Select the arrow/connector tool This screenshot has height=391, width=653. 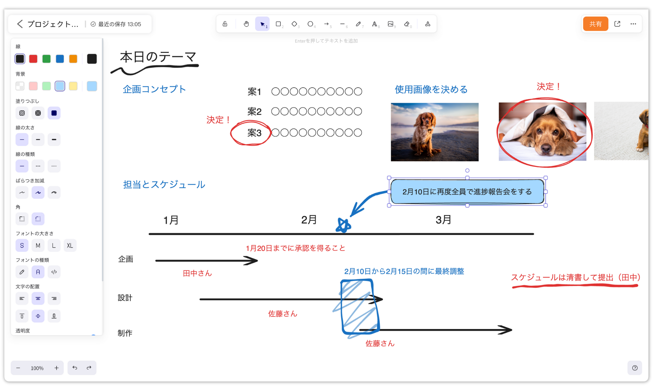click(x=326, y=24)
